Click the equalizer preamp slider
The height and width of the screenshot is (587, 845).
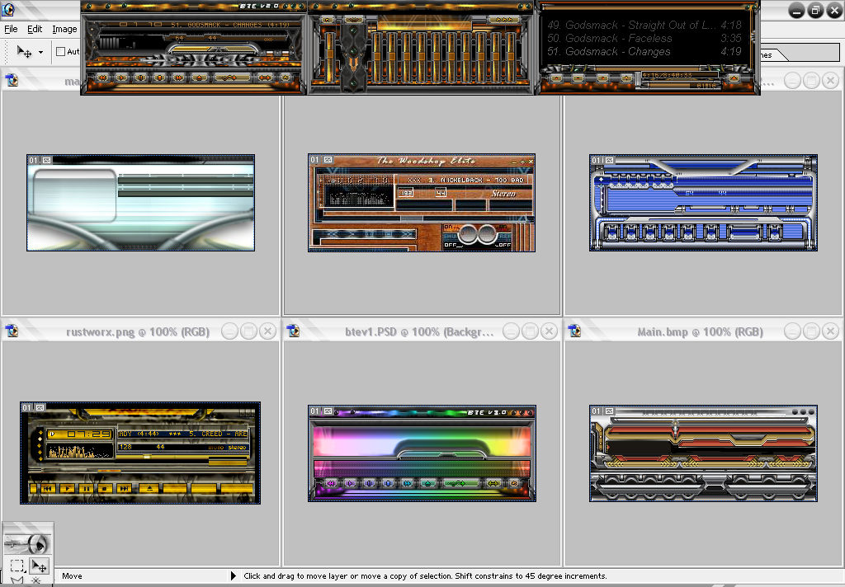[329, 57]
